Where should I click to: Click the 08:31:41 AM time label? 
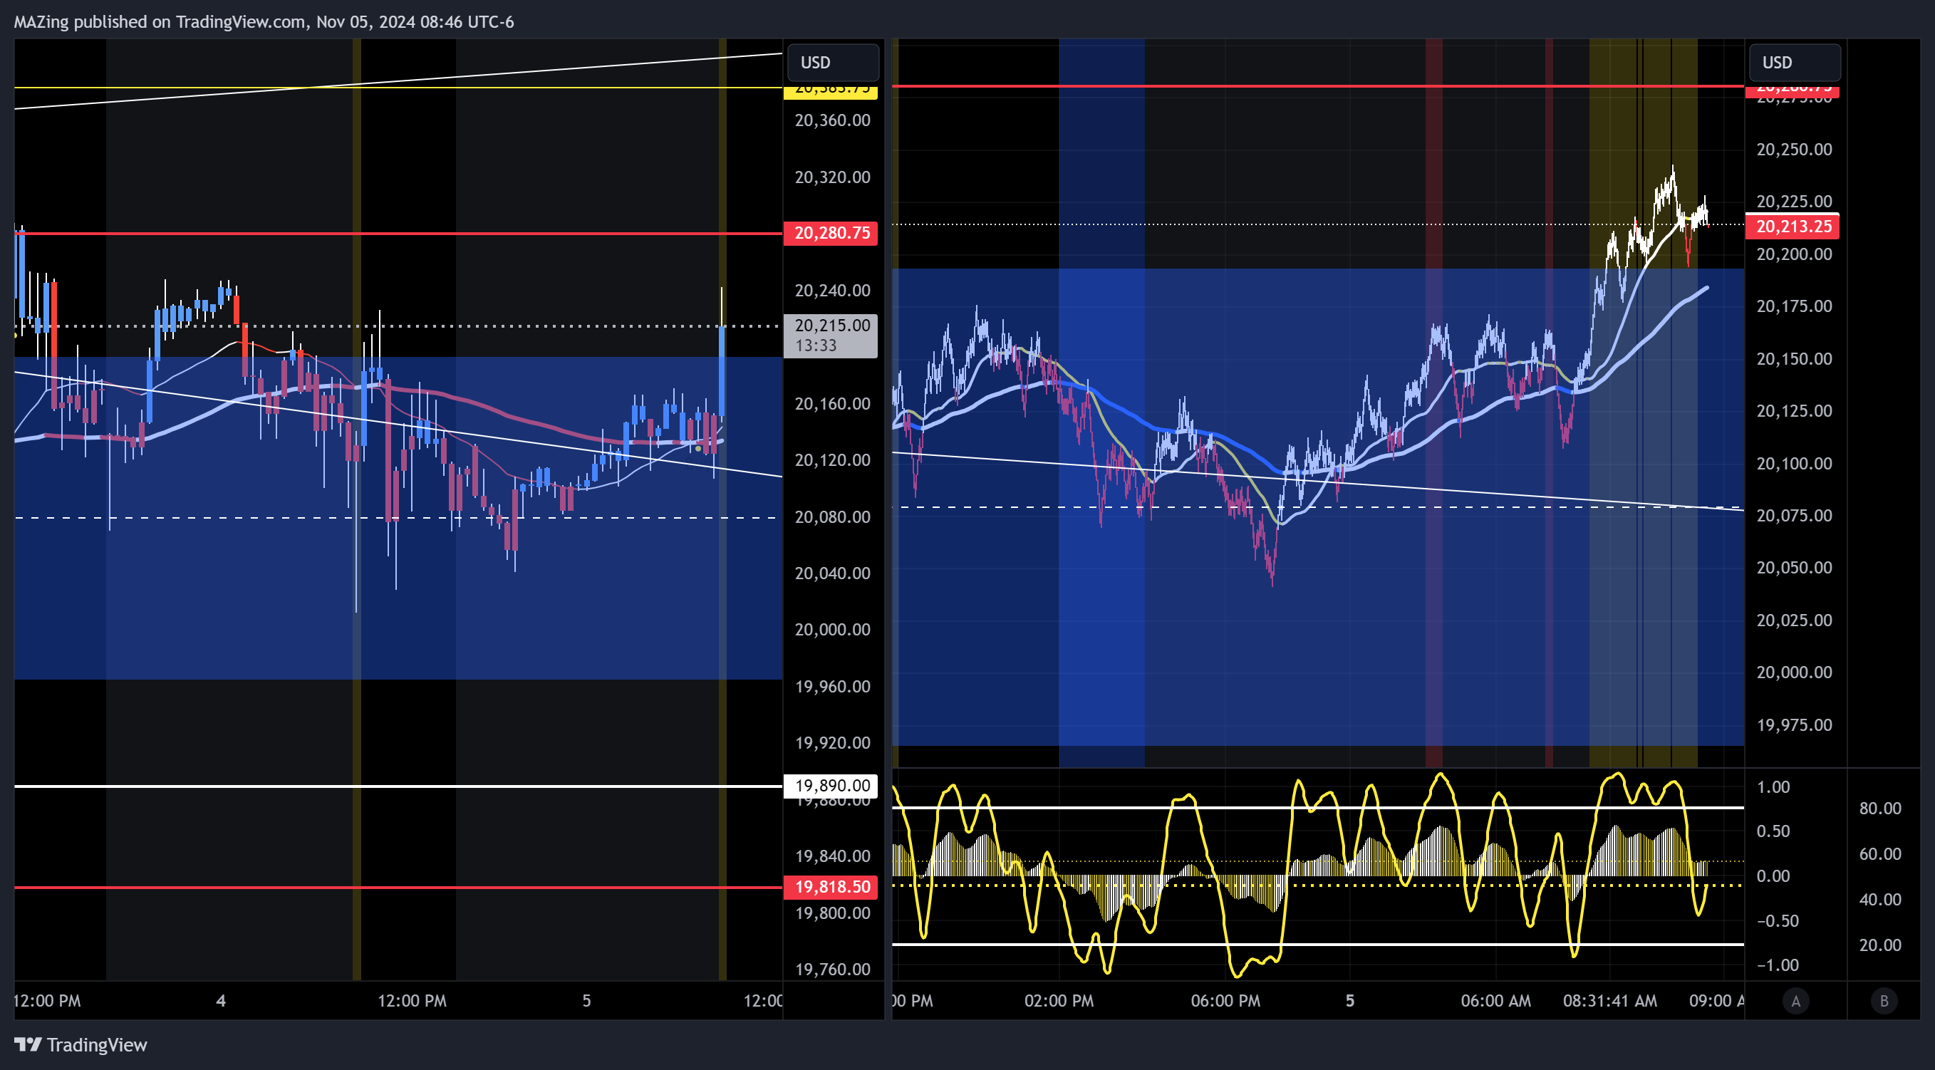pyautogui.click(x=1609, y=1001)
